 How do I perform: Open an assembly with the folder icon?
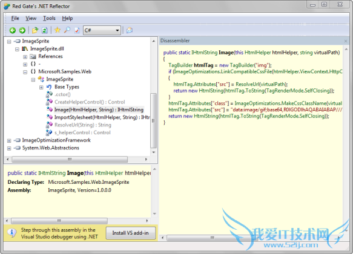(x=35, y=30)
